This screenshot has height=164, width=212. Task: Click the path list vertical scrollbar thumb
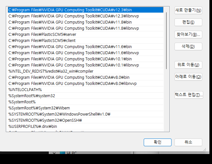coord(166,41)
